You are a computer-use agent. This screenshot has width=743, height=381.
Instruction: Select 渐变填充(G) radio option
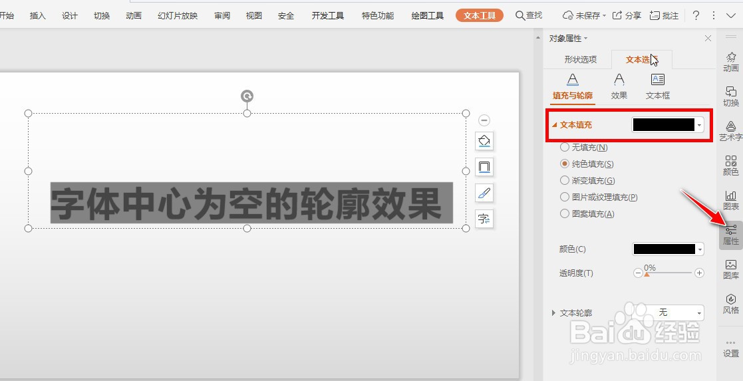tap(587, 181)
